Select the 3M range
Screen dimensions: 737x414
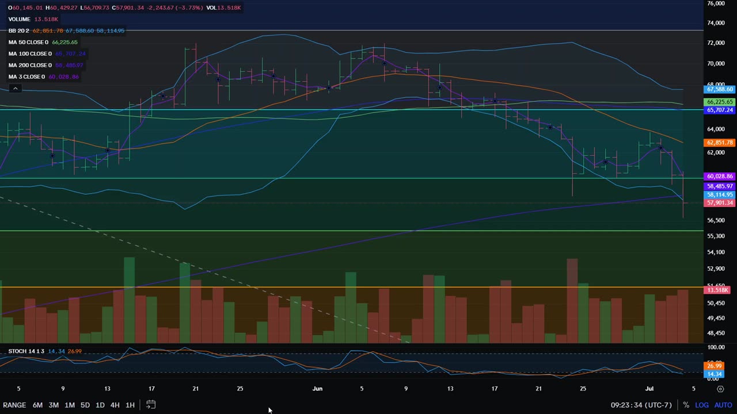54,405
